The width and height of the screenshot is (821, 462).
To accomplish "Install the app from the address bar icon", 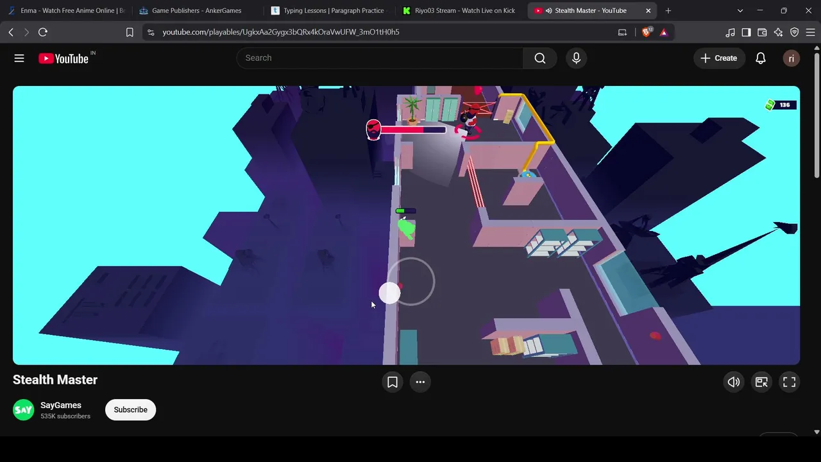I will 622,32.
